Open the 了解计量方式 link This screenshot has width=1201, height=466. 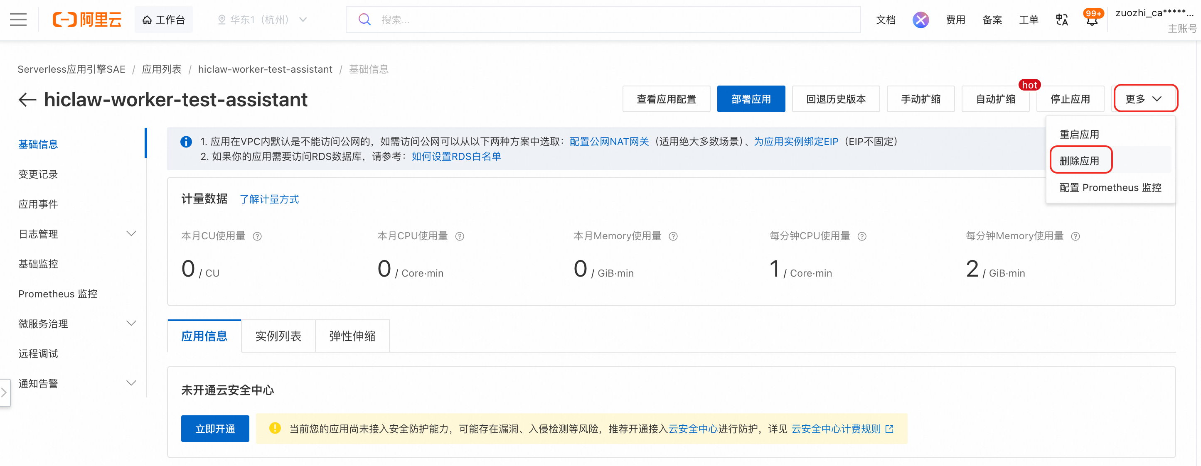[x=269, y=199]
